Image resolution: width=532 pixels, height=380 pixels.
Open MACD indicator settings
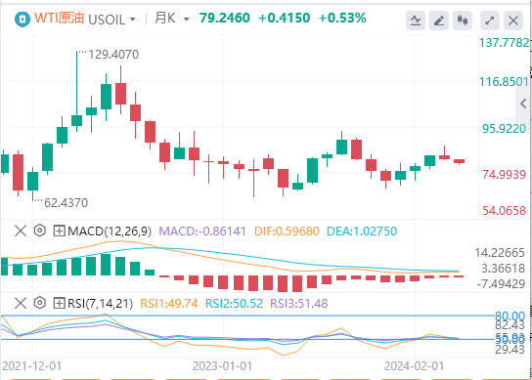coord(40,231)
